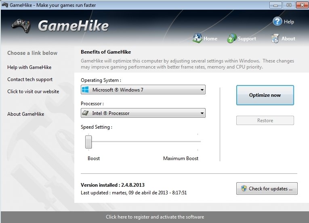Go to the Home tab
Viewport: 309px width, 223px height.
[x=210, y=39]
